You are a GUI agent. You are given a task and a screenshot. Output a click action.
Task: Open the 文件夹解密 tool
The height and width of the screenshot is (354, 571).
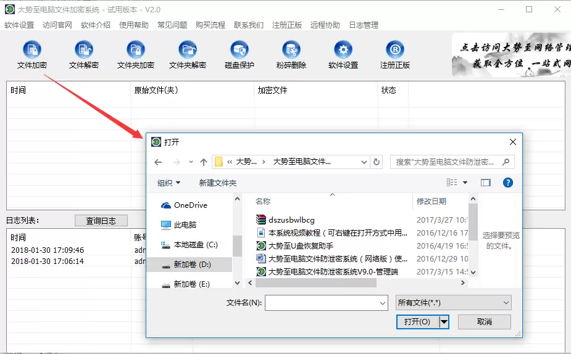(188, 50)
